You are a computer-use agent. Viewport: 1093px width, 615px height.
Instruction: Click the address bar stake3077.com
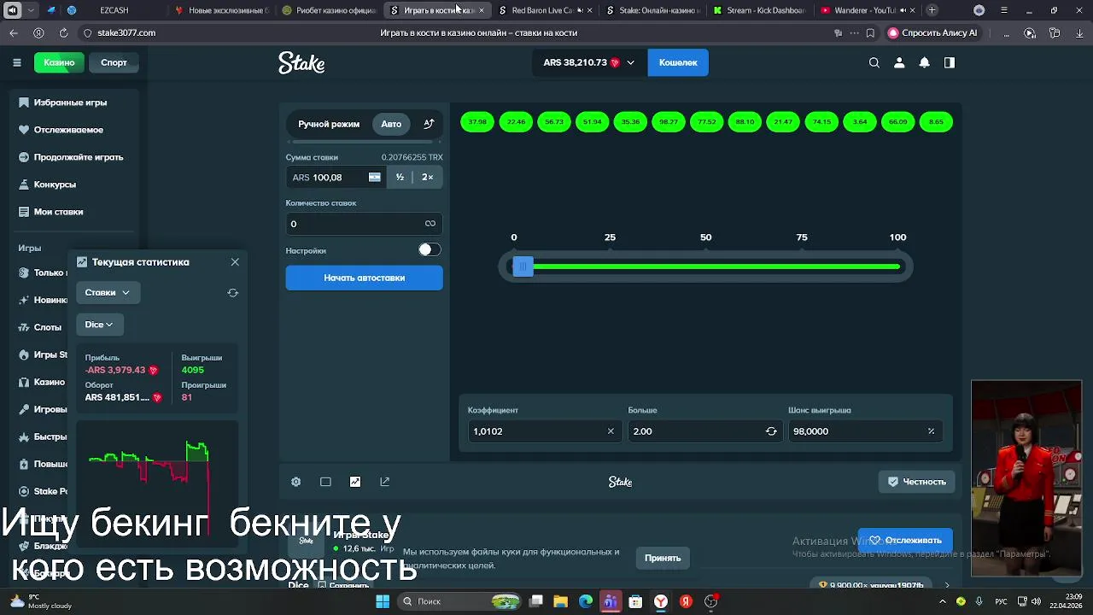coord(126,32)
